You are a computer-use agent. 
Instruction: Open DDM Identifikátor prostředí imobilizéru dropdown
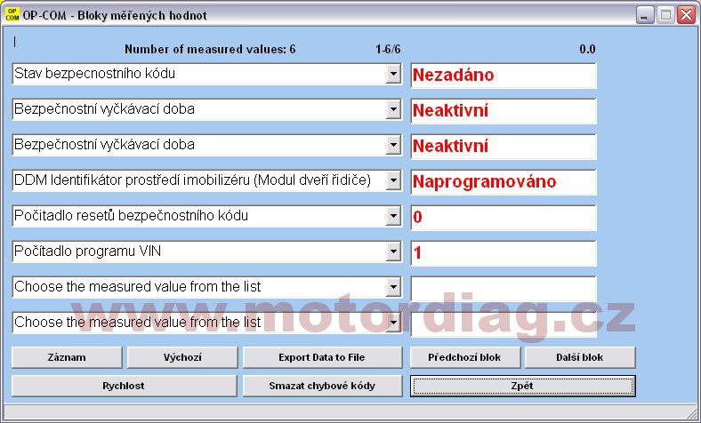tap(393, 181)
